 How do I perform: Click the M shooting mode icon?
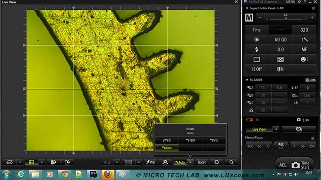point(249,18)
